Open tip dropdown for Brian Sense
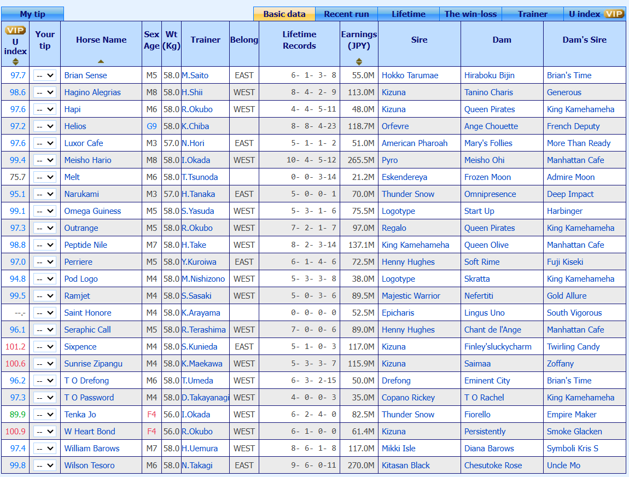 (x=44, y=75)
